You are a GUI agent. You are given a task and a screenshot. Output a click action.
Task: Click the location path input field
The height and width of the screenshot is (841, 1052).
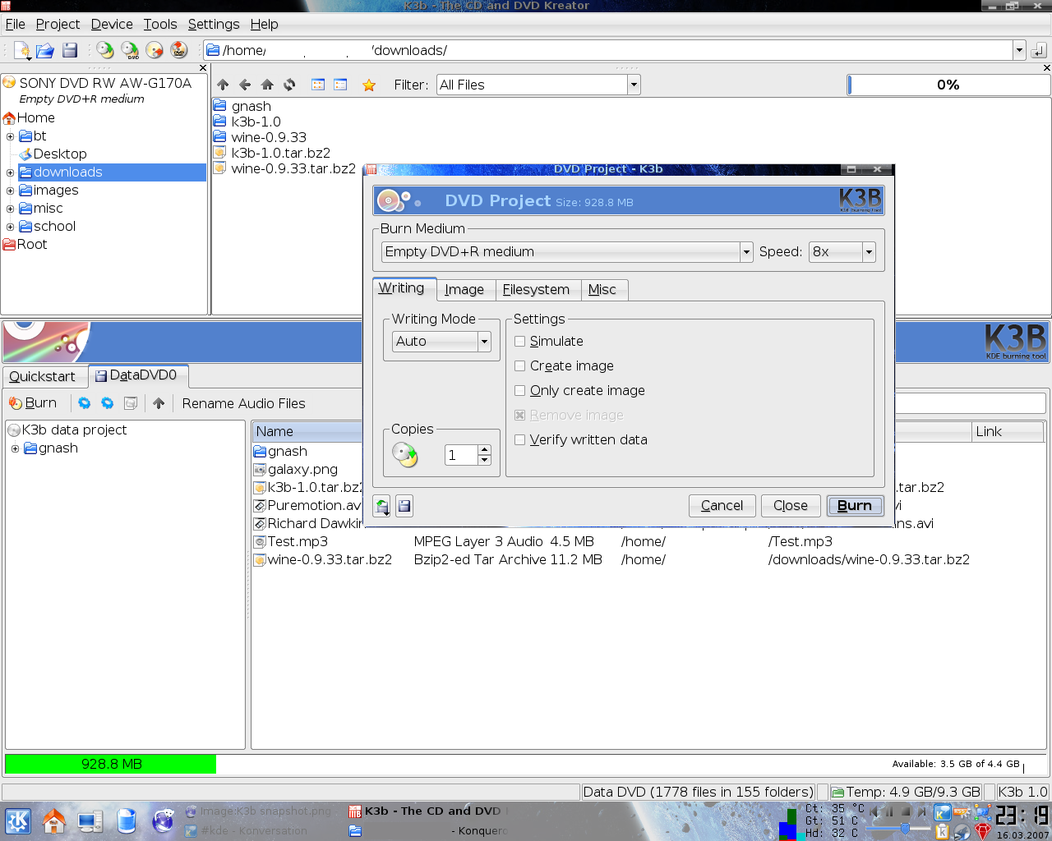[x=608, y=50]
